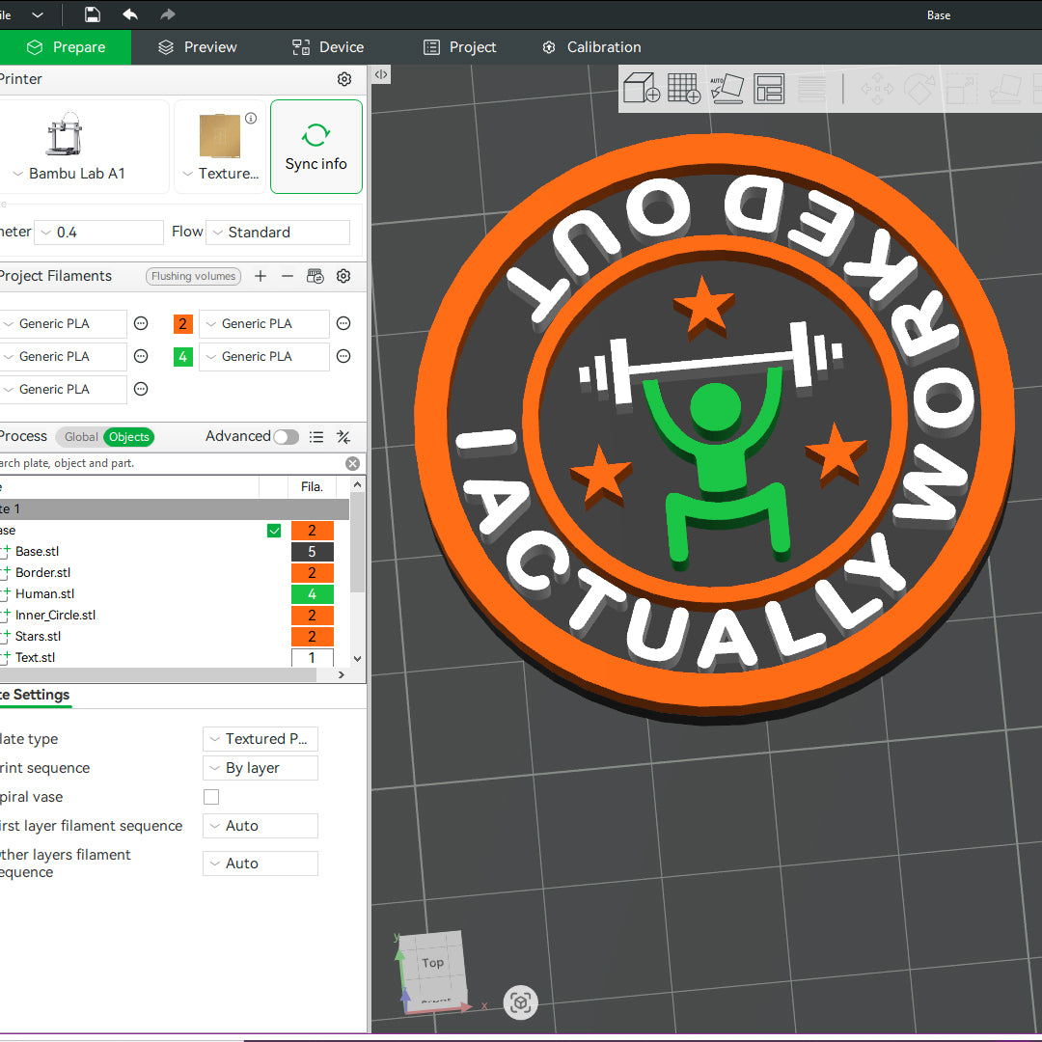Click the add filament plus icon
This screenshot has height=1042, width=1042.
[x=260, y=276]
